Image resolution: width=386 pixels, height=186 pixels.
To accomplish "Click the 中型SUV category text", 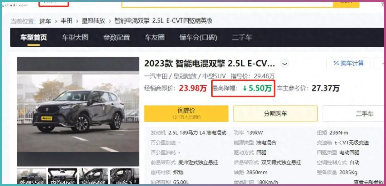I will coord(214,76).
